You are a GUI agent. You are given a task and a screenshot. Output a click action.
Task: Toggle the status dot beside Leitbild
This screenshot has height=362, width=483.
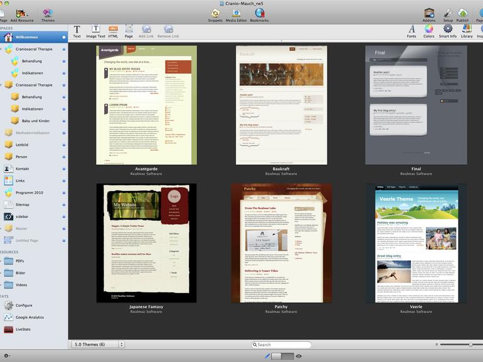63,145
